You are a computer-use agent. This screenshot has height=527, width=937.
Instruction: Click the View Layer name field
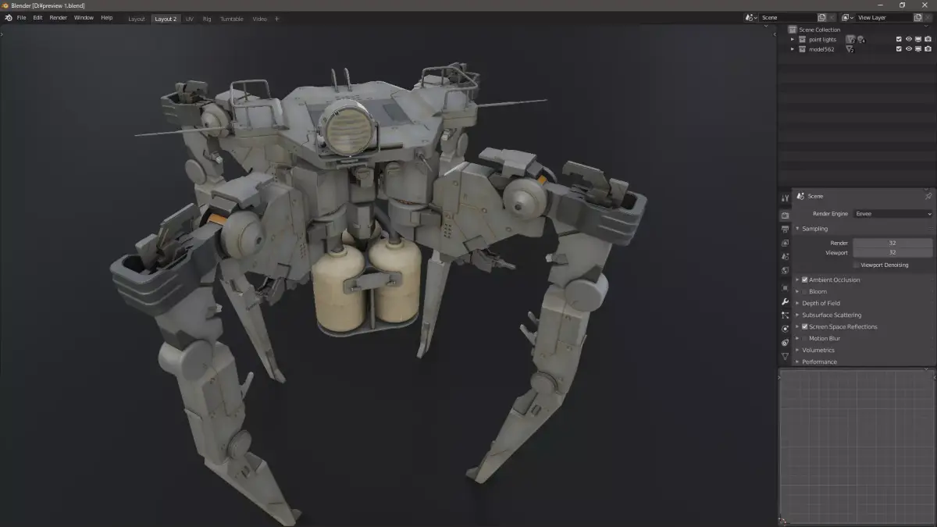pyautogui.click(x=884, y=17)
